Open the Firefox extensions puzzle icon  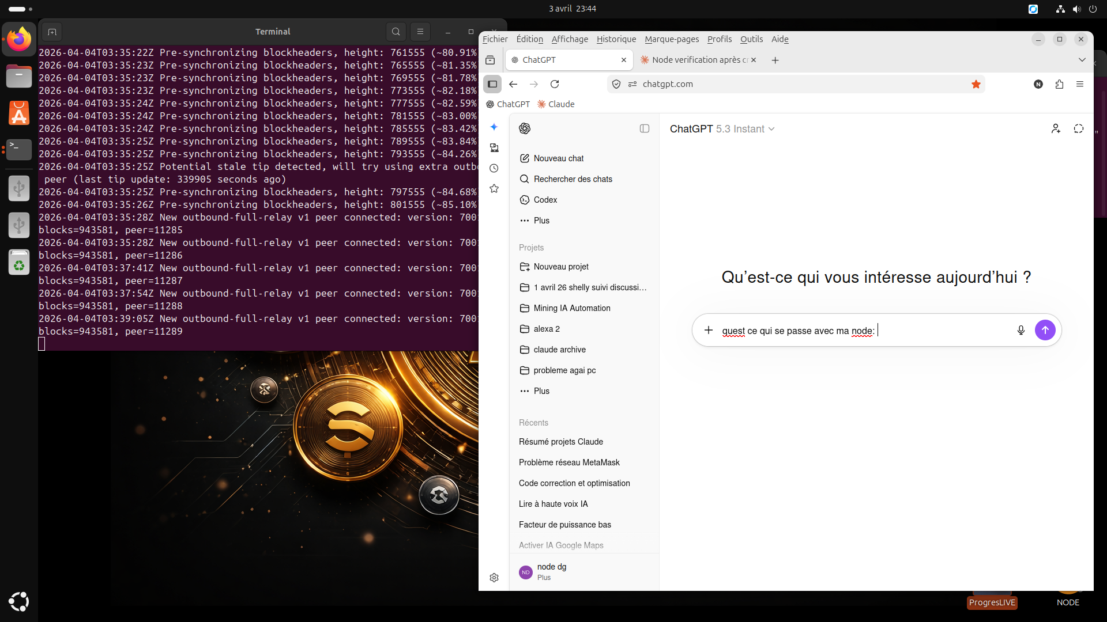pyautogui.click(x=1059, y=84)
